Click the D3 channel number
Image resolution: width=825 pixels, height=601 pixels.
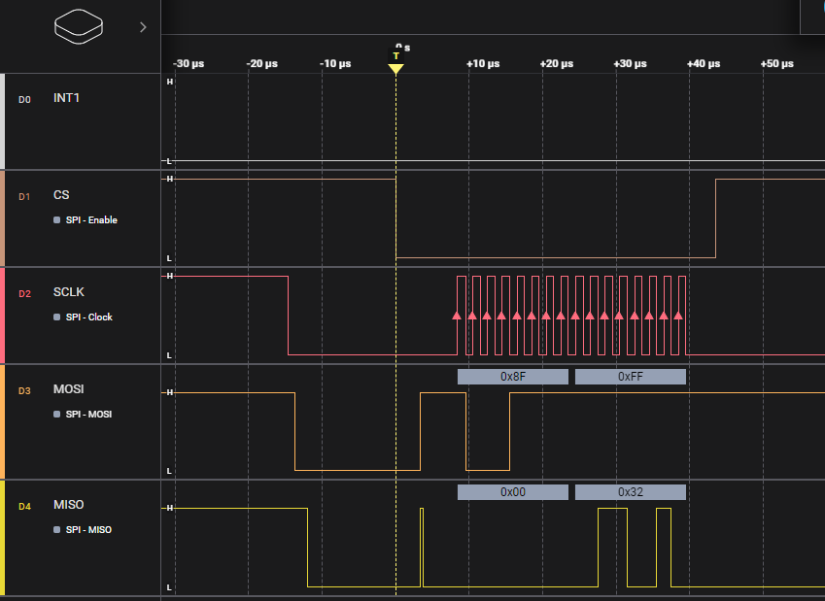(x=24, y=391)
